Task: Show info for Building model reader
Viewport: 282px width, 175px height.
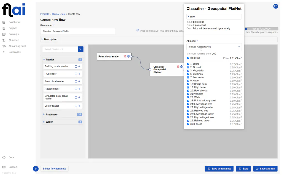Action: pyautogui.click(x=76, y=66)
